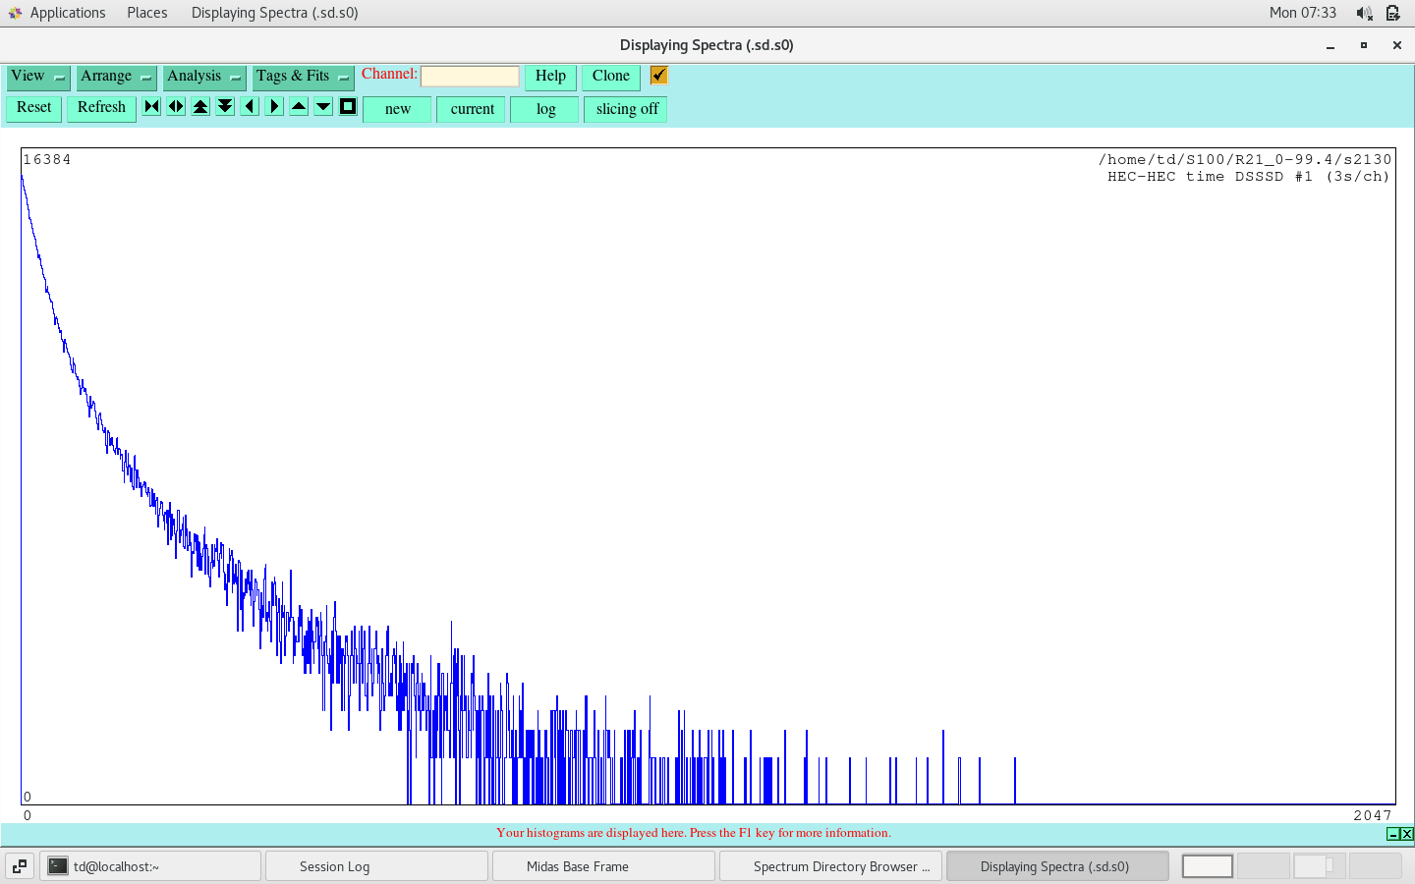Screen dimensions: 1415x884
Task: Click the downward scale-adjust arrow icon
Action: pyautogui.click(x=322, y=106)
